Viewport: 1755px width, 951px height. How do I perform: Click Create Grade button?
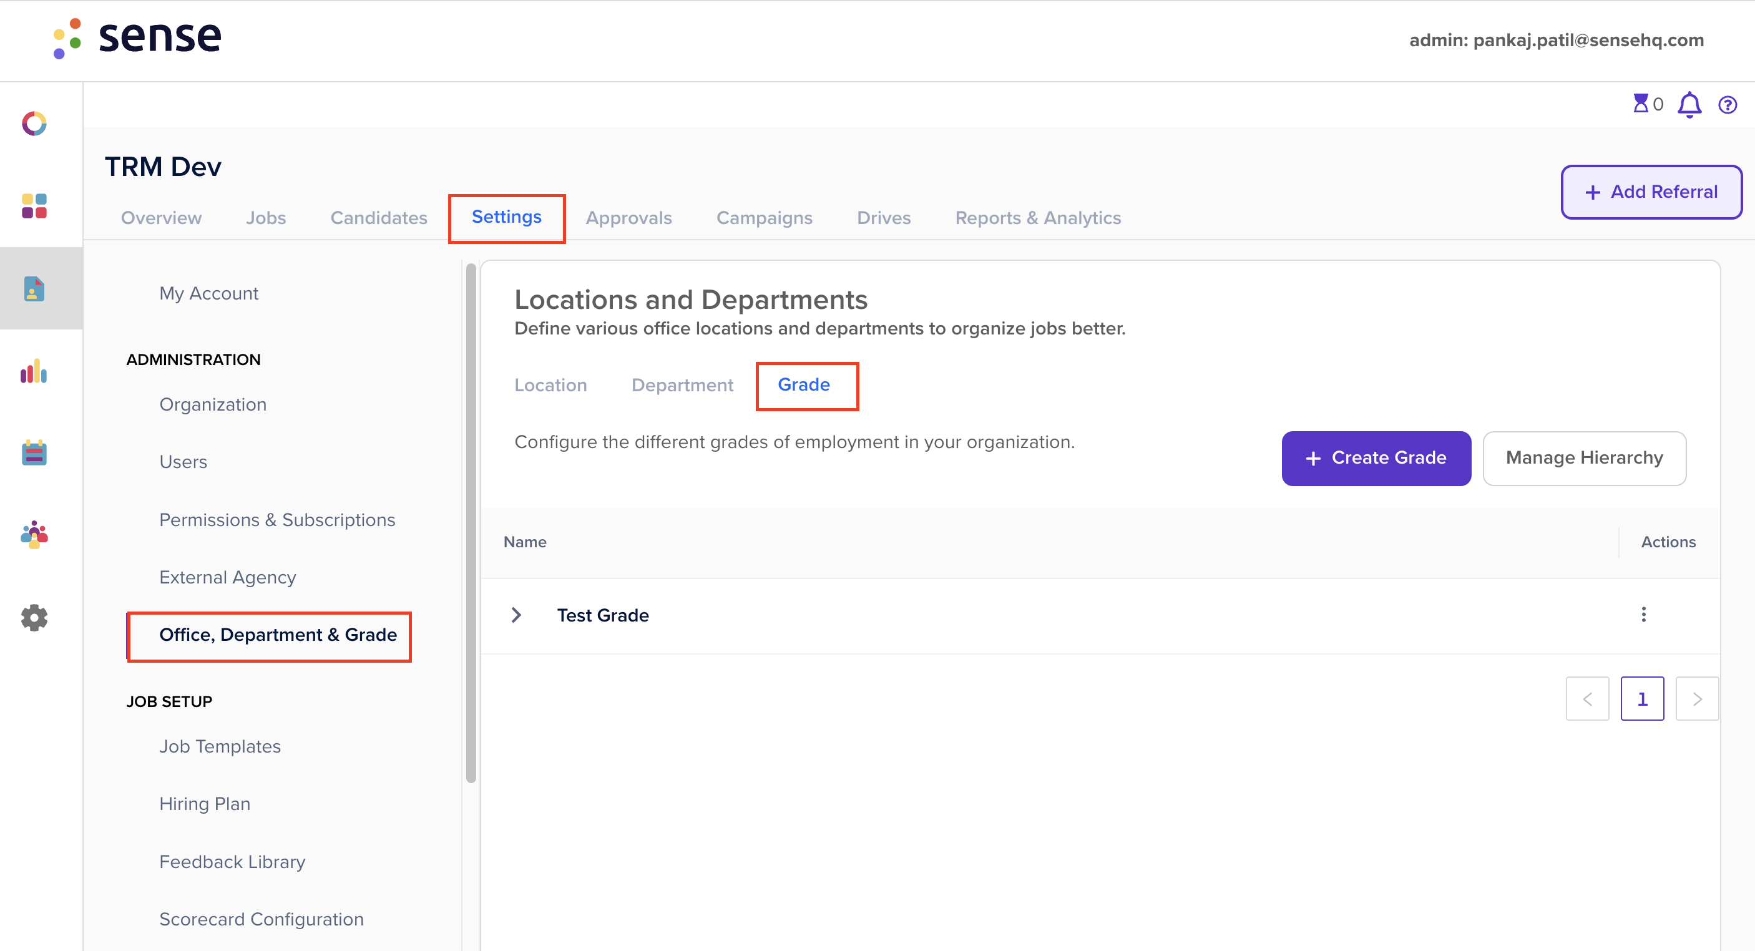[1376, 458]
